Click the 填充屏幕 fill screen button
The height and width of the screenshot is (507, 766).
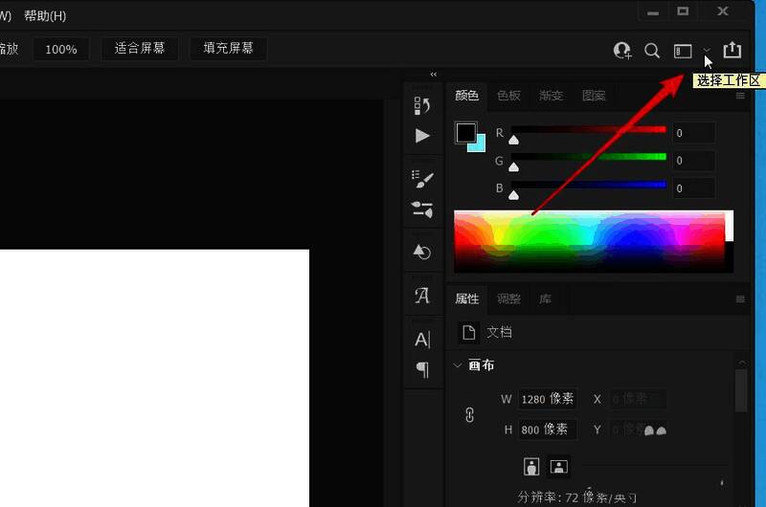point(228,49)
